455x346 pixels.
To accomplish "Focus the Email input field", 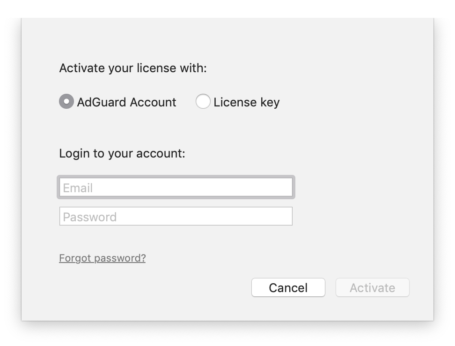I will pyautogui.click(x=176, y=188).
